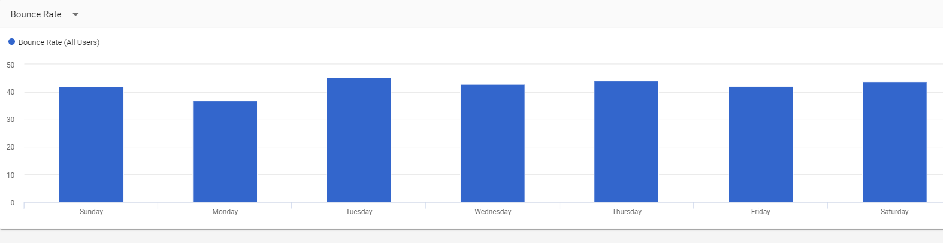Select the Bounce Rate (All Users) legend label
The image size is (943, 243).
click(59, 42)
